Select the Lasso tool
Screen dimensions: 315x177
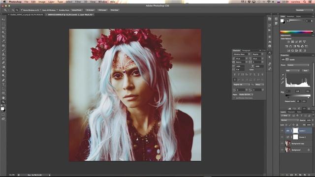point(3,28)
